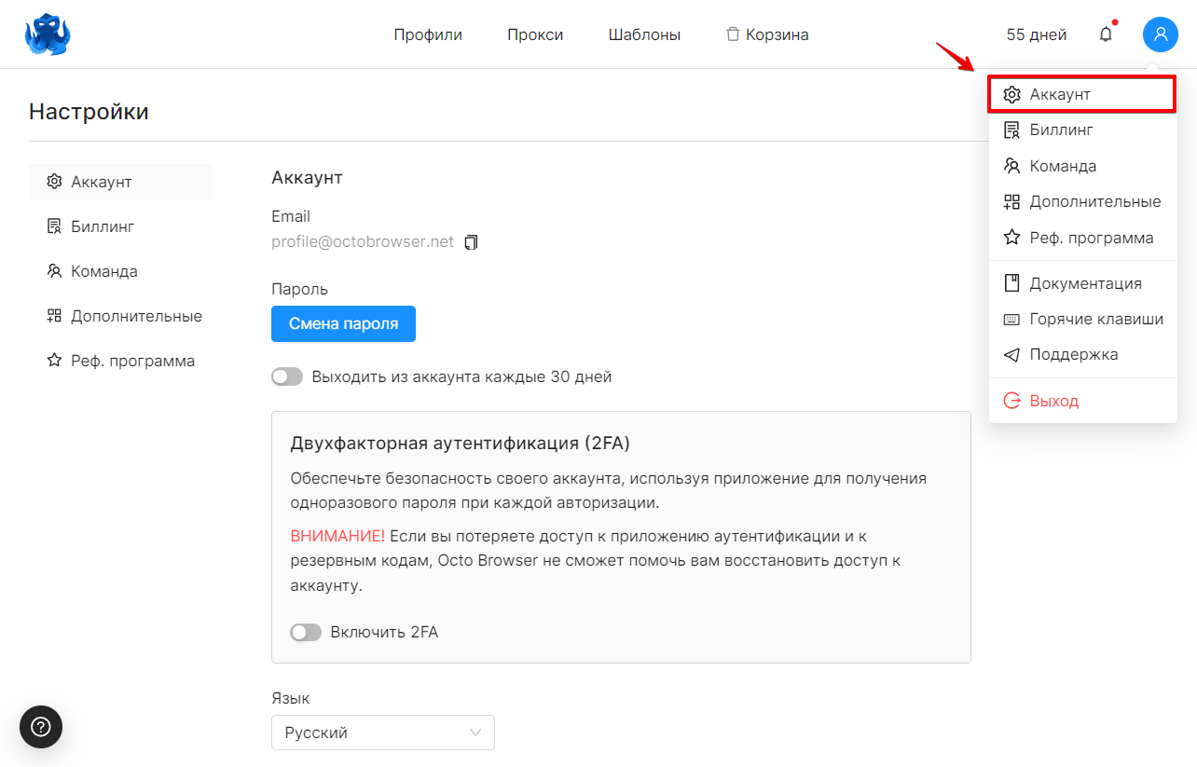Click gear icon in dropdown Аккаунт entry
The image size is (1197, 767).
click(x=1011, y=95)
